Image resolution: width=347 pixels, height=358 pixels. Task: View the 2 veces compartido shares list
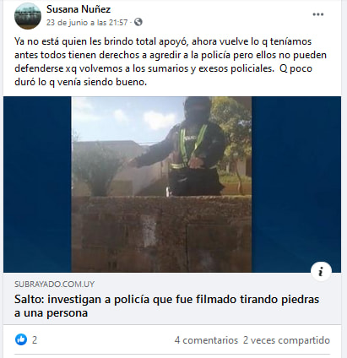coord(286,340)
